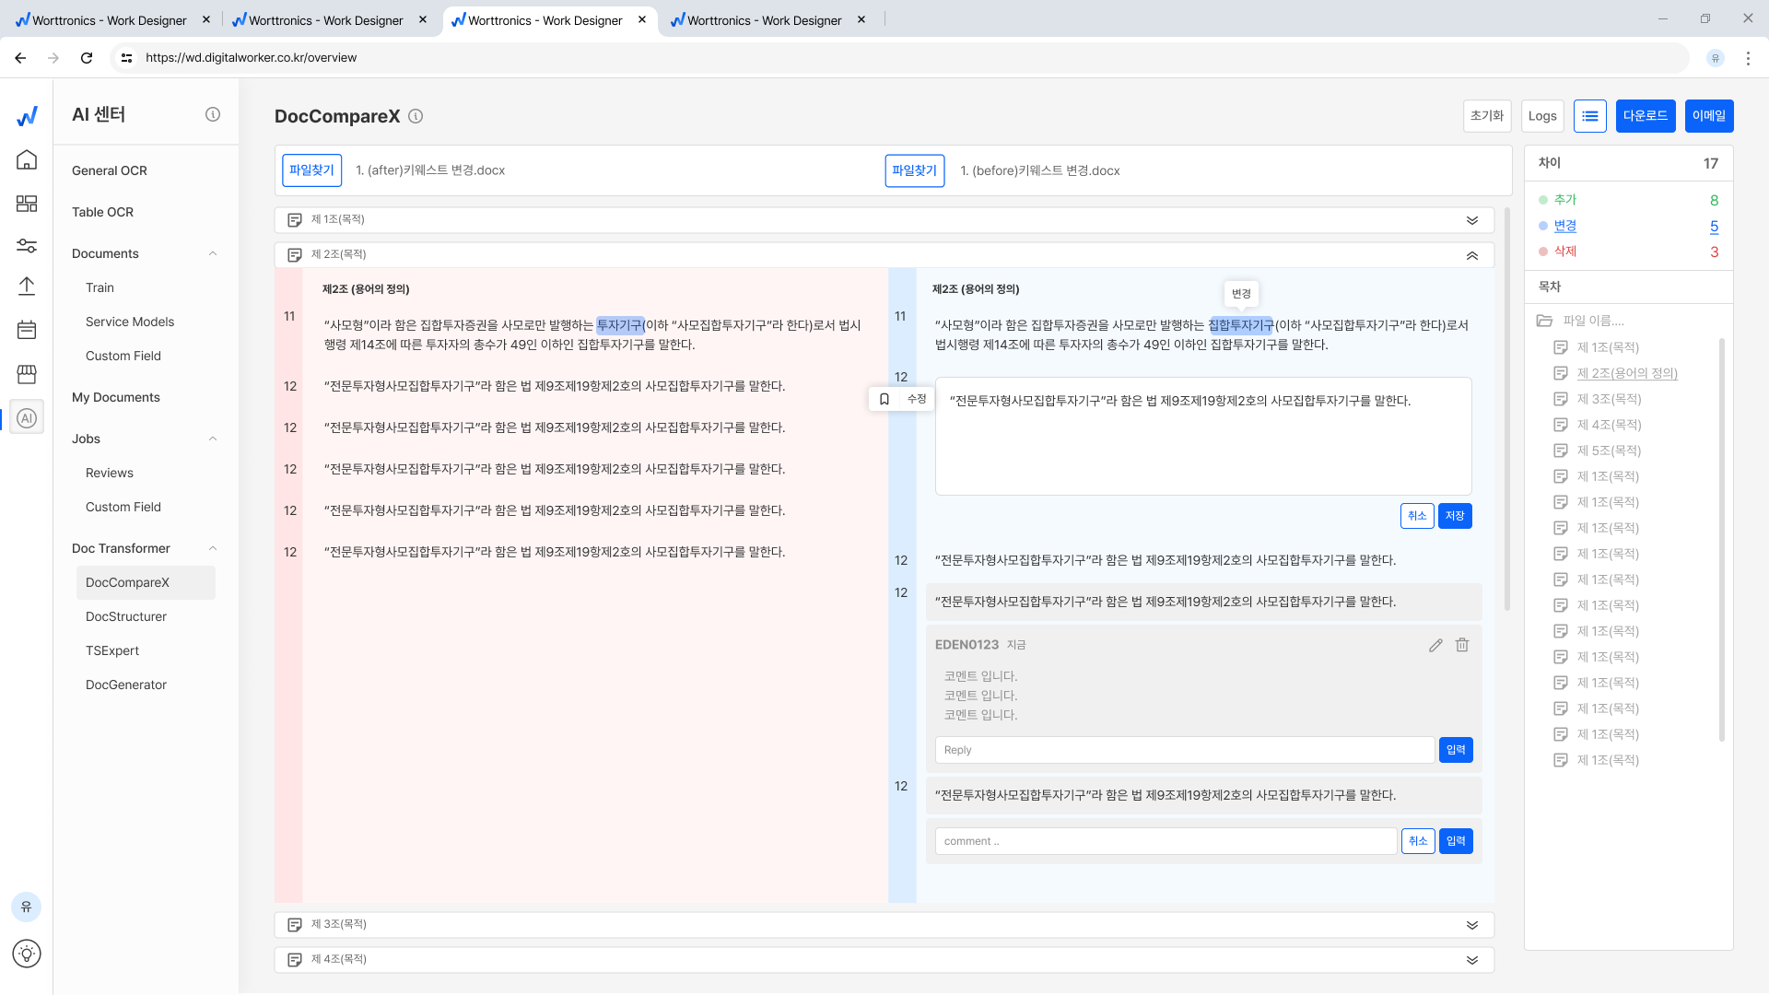Collapse the Doc Transformer menu group
The height and width of the screenshot is (995, 1769).
coord(213,548)
